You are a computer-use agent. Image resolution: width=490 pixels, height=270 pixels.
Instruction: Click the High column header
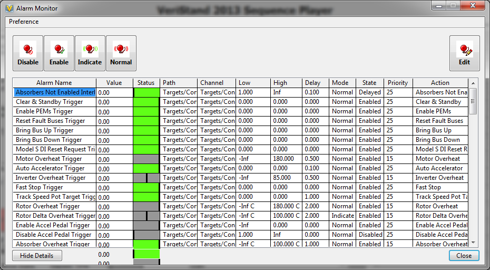286,83
